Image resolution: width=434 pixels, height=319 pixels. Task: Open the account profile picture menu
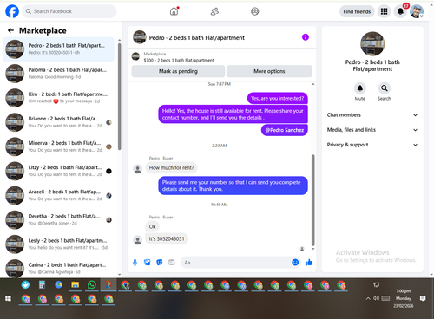[417, 11]
